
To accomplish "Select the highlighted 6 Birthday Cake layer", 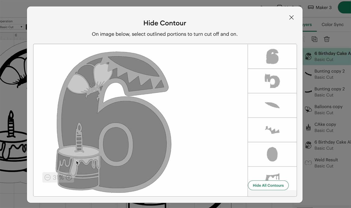I will 327,56.
